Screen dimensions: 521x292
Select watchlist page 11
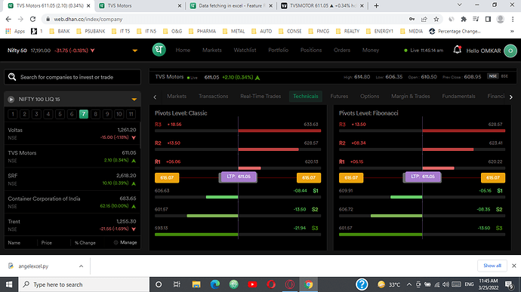pyautogui.click(x=131, y=114)
